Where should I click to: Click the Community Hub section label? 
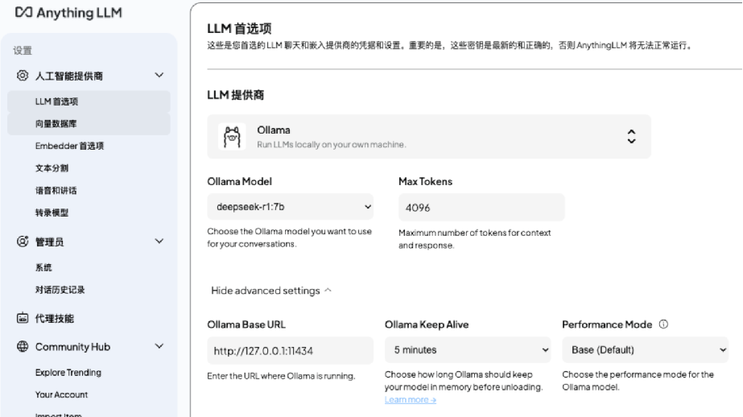click(72, 347)
